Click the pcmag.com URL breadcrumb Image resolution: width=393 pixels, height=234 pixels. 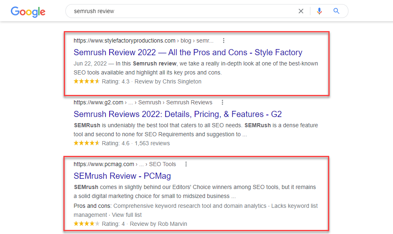click(x=125, y=164)
